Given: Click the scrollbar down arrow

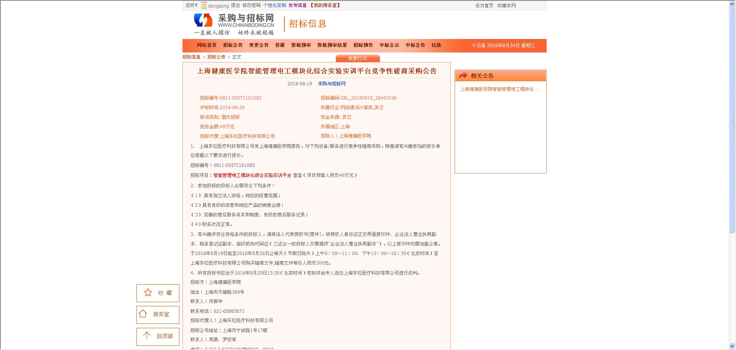Looking at the screenshot, I should (732, 346).
